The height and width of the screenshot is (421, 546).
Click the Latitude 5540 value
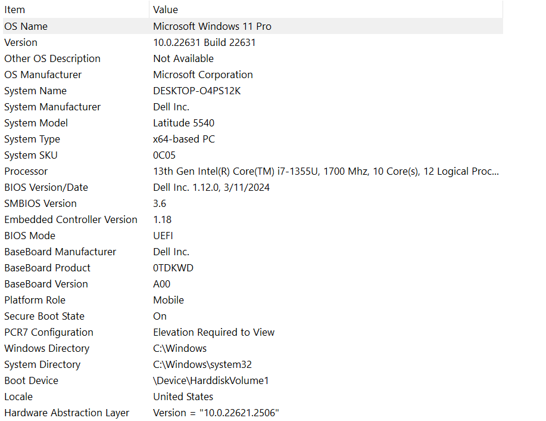(183, 123)
